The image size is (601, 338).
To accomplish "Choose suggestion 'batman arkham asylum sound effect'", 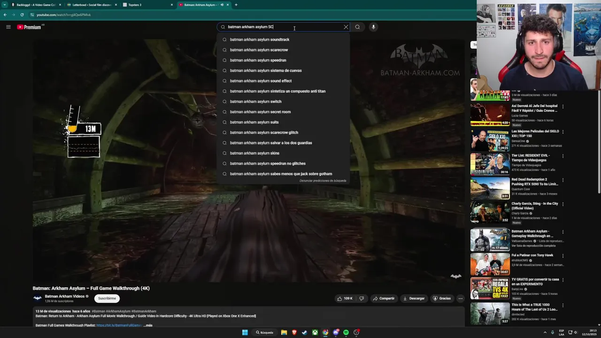I will point(284,81).
